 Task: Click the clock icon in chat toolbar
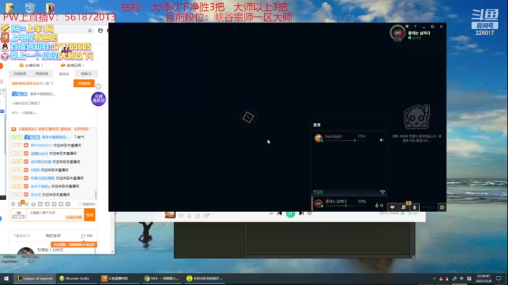[13, 204]
